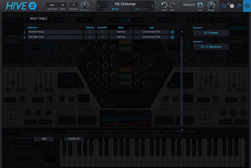Click the Undo arrow icon

coord(164,5)
